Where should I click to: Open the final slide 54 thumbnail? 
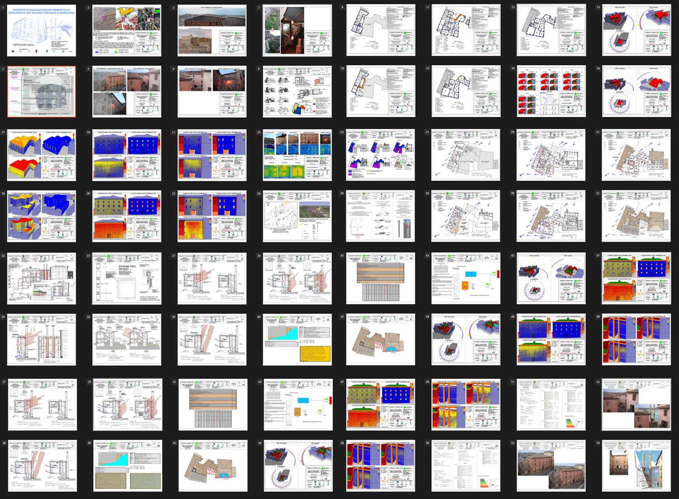coord(636,465)
